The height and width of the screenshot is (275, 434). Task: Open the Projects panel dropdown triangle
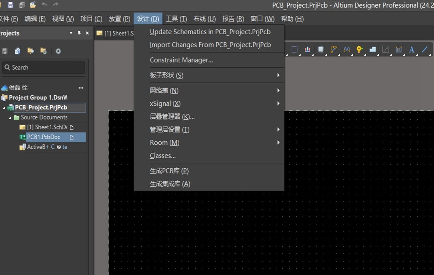pyautogui.click(x=71, y=33)
